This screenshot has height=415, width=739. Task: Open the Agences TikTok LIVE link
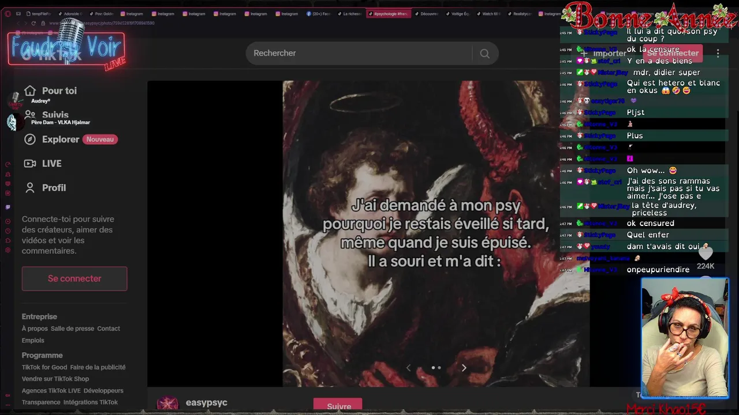click(51, 390)
